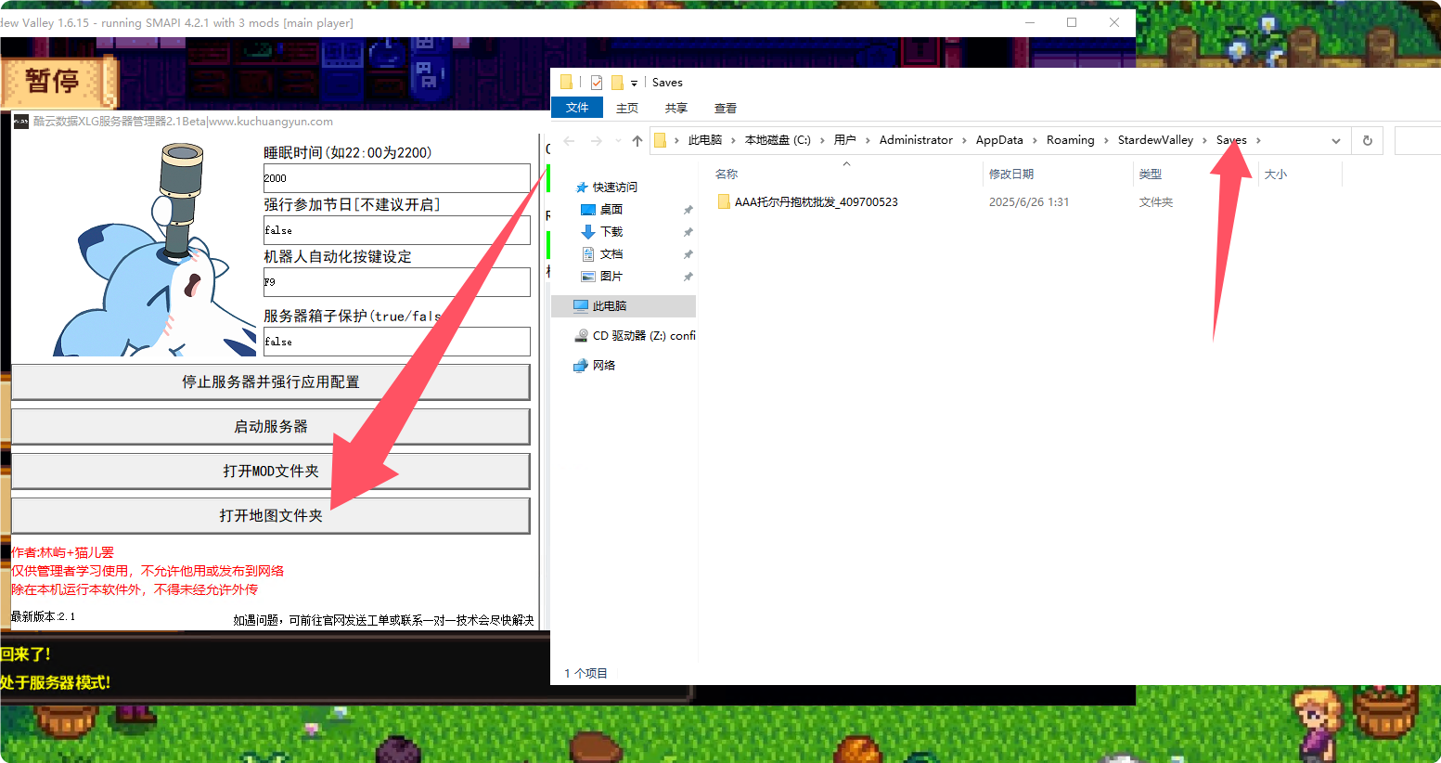Click folder icon of AAA托尔丹抱枕批发 row

[x=724, y=201]
